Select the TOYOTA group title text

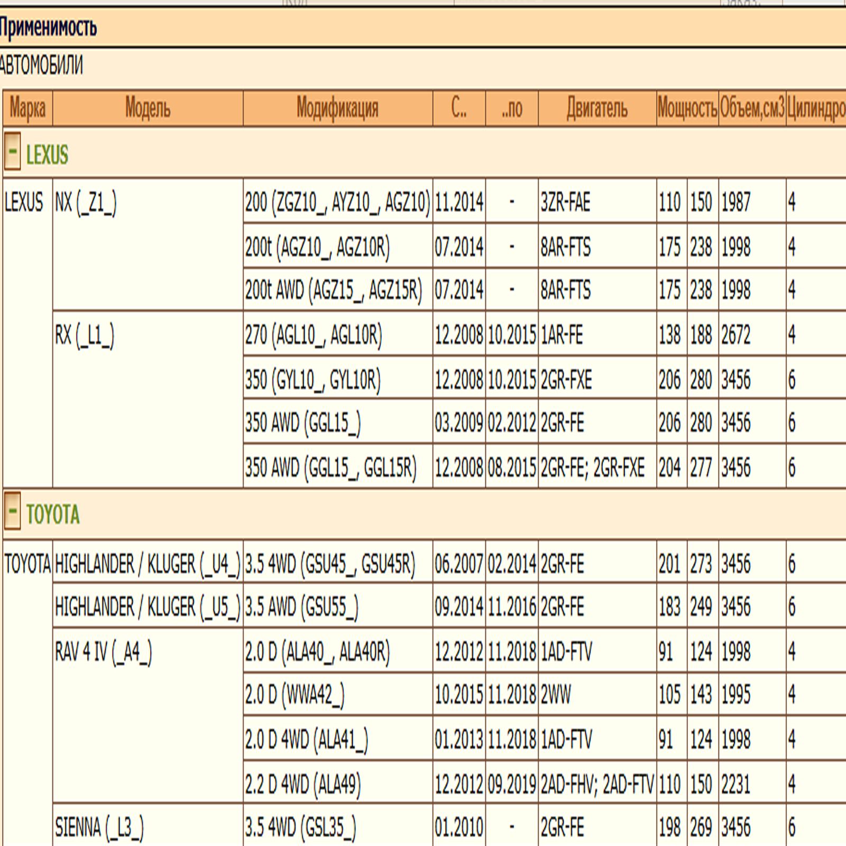point(53,514)
